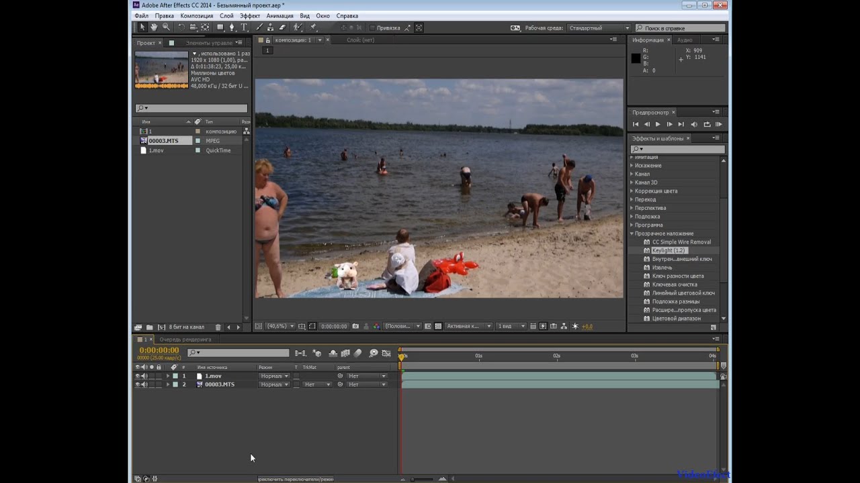Screen dimensions: 860x483
Task: Mute audio of layer 1.mov
Action: [x=144, y=376]
